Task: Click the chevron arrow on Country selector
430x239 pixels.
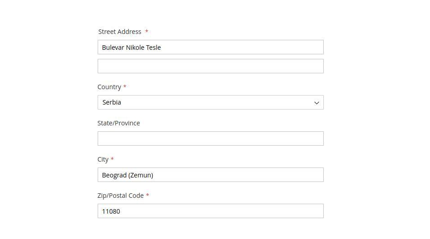Action: point(317,103)
